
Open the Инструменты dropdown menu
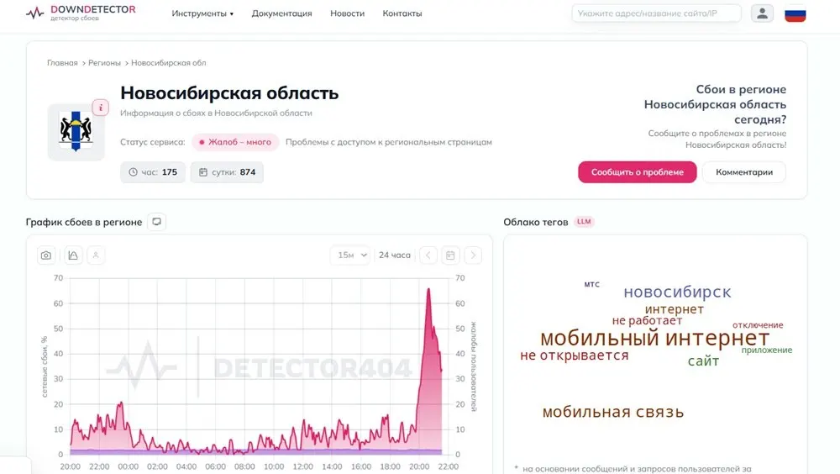[x=202, y=13]
